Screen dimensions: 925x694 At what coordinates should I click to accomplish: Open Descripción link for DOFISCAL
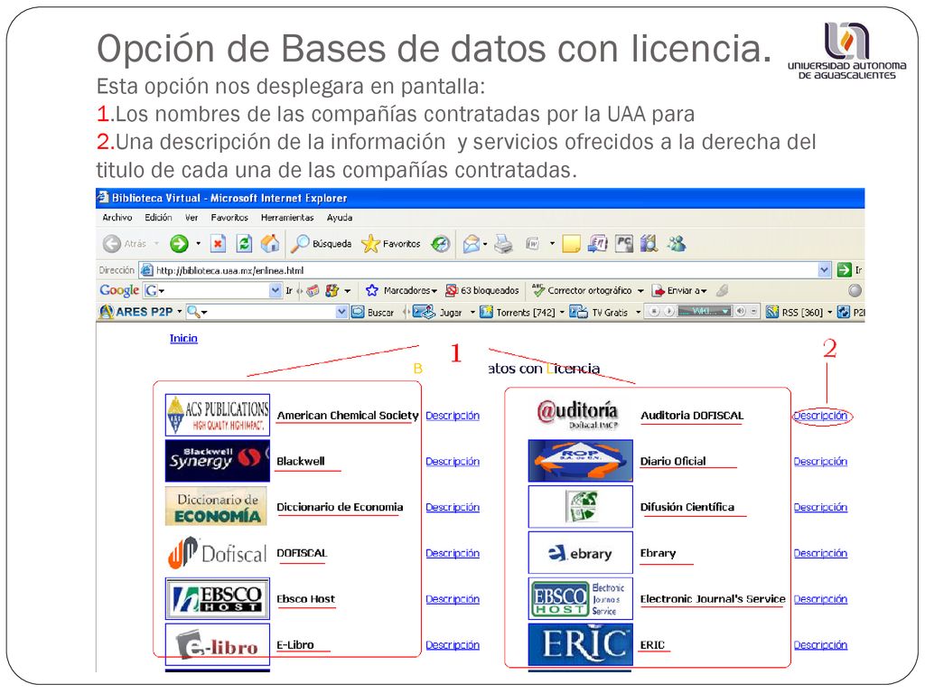point(453,554)
